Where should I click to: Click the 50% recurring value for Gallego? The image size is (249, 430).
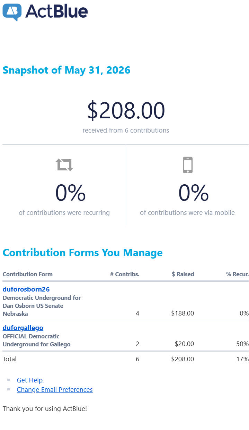pyautogui.click(x=242, y=344)
